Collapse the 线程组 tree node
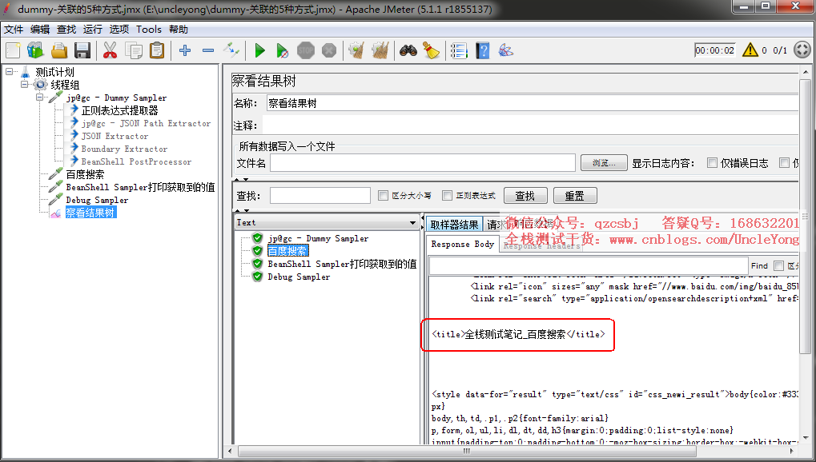The height and width of the screenshot is (462, 816). click(25, 84)
